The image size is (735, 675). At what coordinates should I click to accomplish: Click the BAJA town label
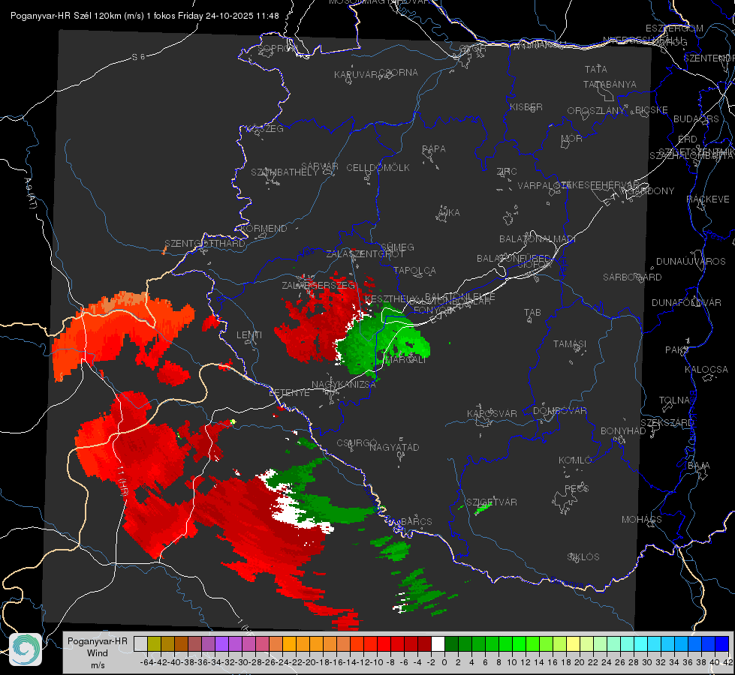[699, 466]
